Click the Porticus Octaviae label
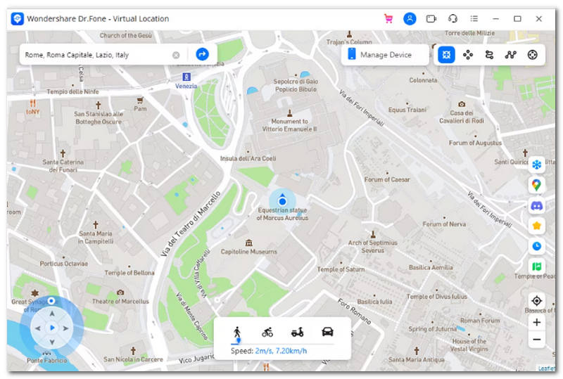This screenshot has height=379, width=563. tap(63, 264)
